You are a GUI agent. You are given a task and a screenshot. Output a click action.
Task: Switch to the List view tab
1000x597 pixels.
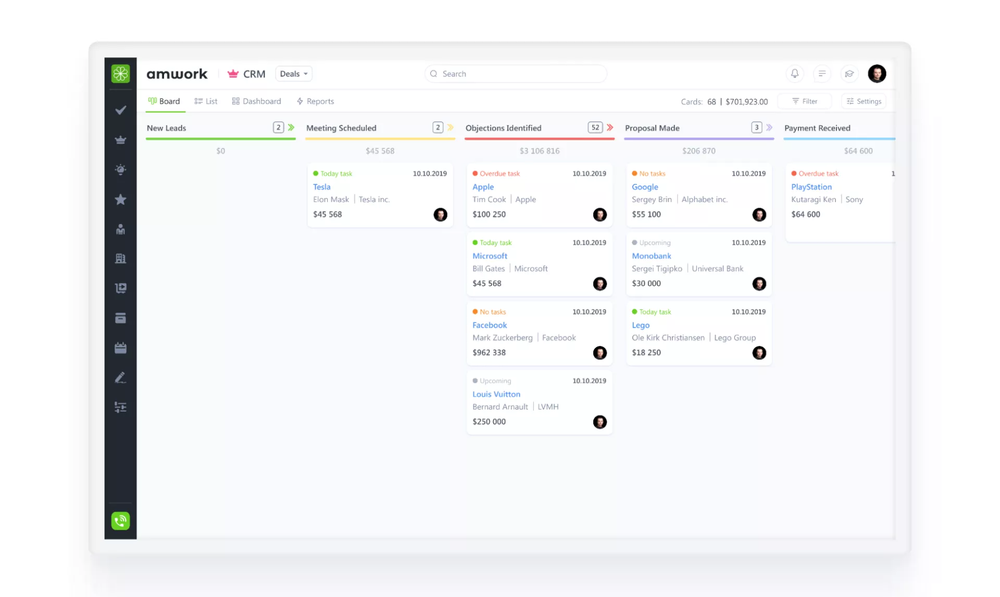pyautogui.click(x=206, y=101)
